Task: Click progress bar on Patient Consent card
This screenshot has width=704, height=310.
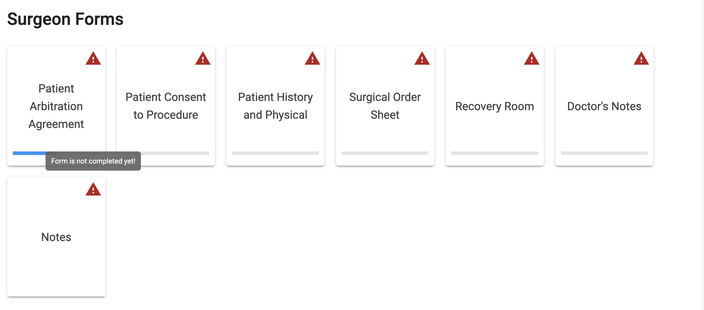Action: [x=166, y=153]
